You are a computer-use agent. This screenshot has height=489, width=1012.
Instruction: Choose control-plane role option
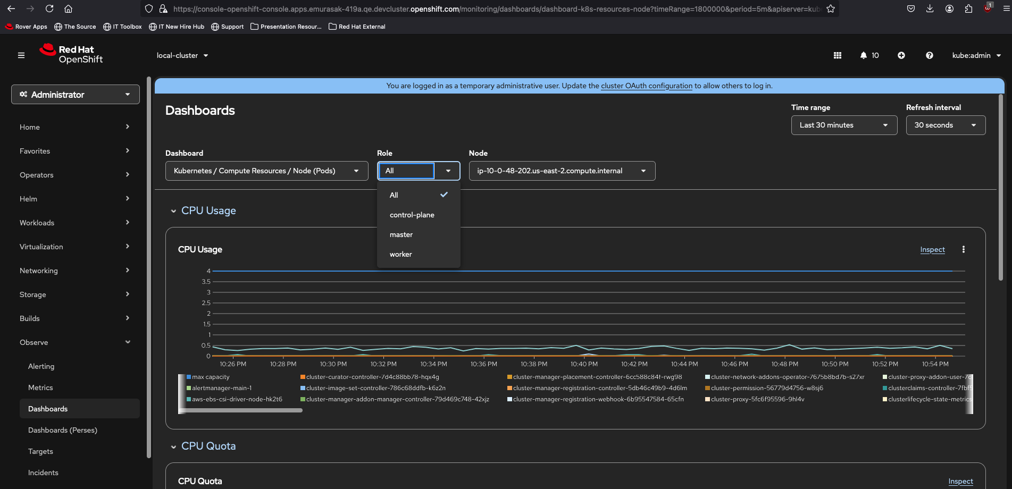(412, 215)
